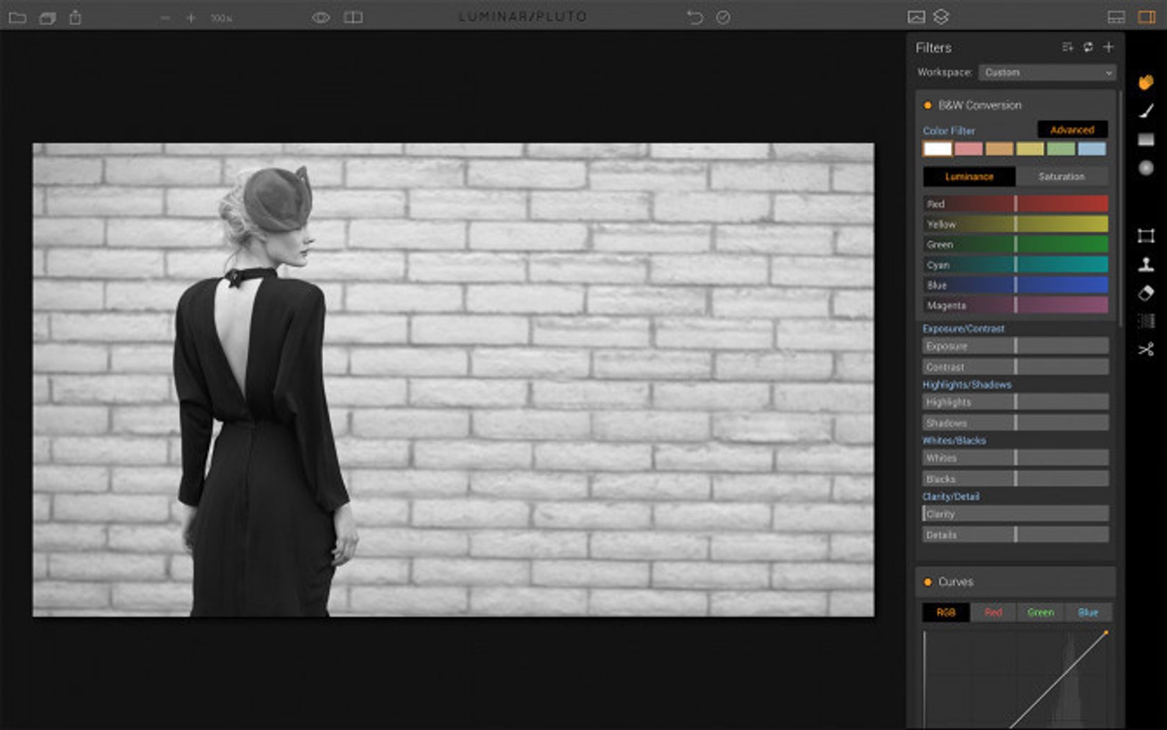
Task: Open the Workspace dropdown set to Custom
Action: pyautogui.click(x=1047, y=72)
